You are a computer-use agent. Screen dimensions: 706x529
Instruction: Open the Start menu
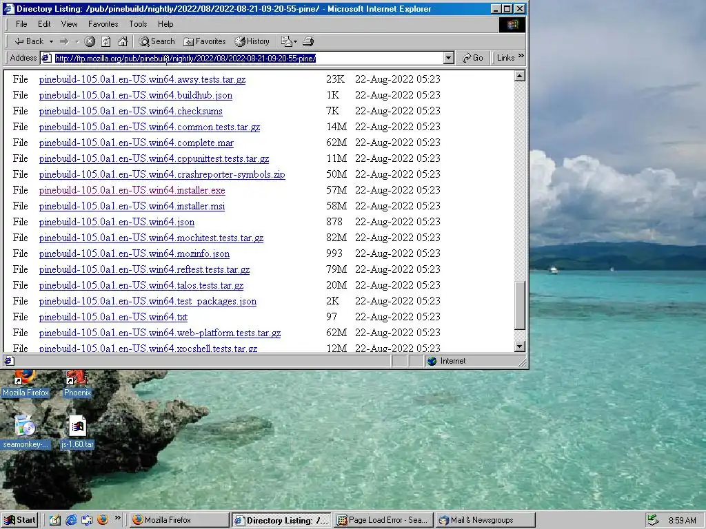coord(20,520)
